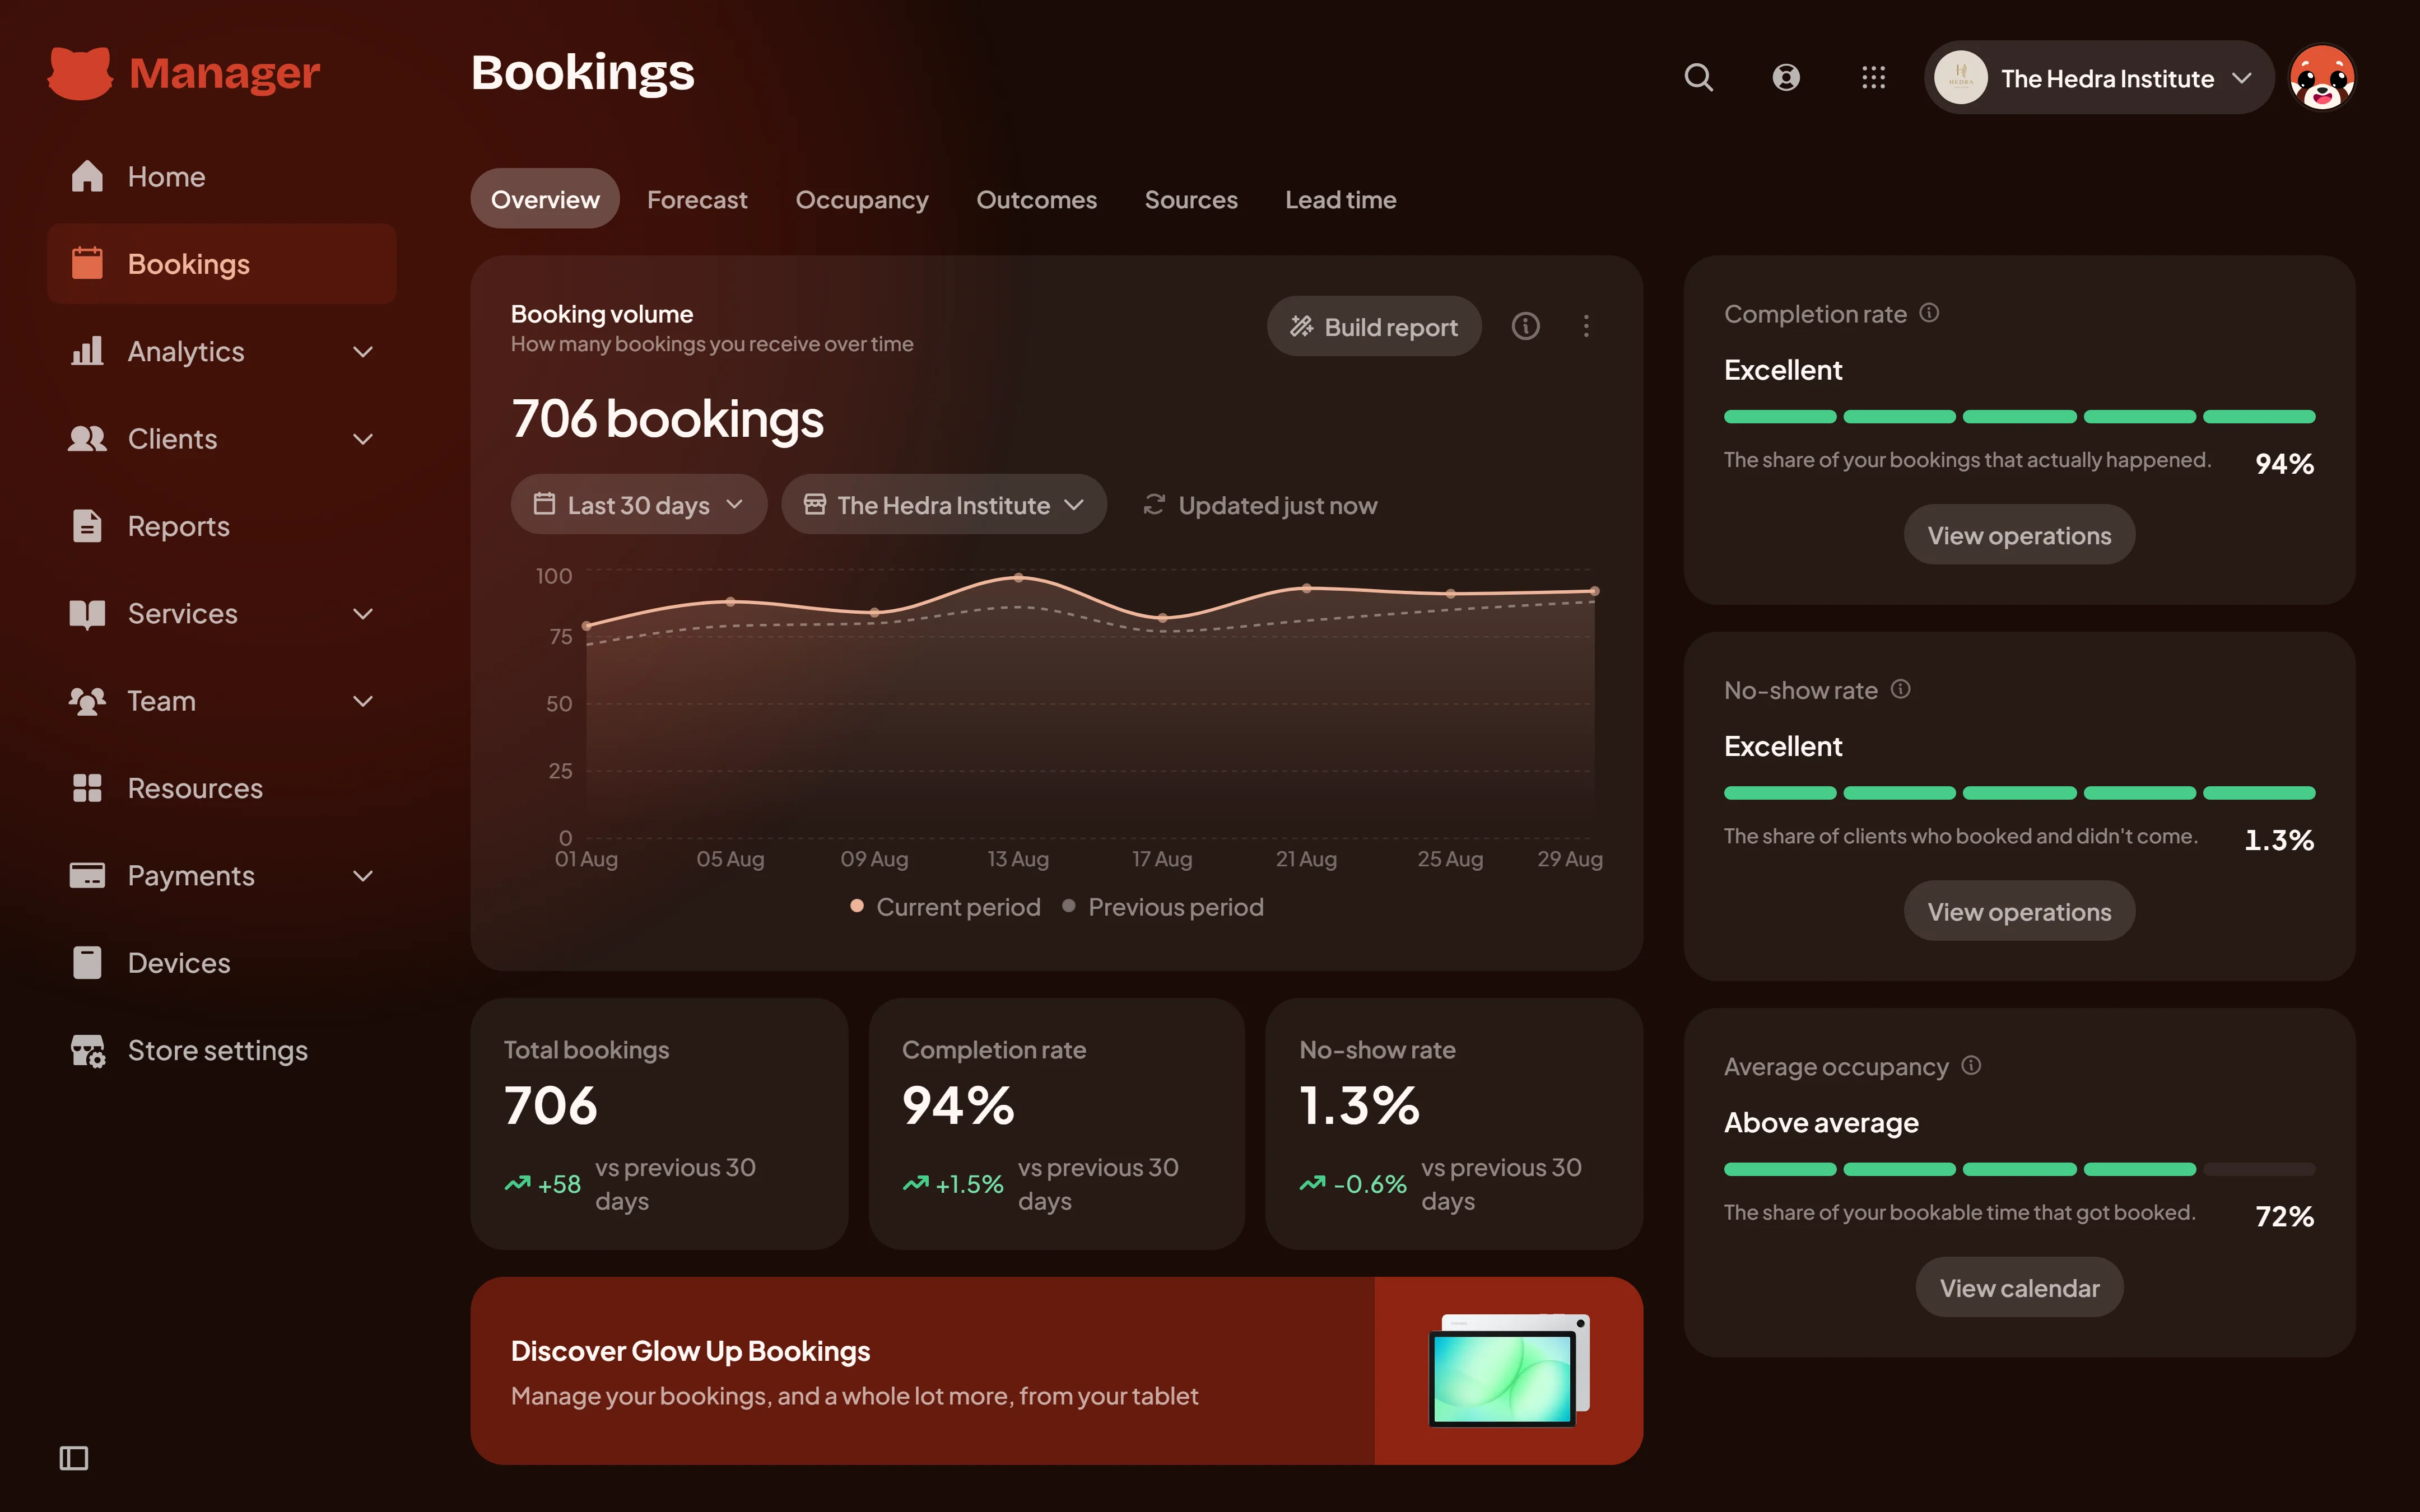This screenshot has height=1512, width=2420.
Task: Click the Store settings shop icon
Action: (x=87, y=1050)
